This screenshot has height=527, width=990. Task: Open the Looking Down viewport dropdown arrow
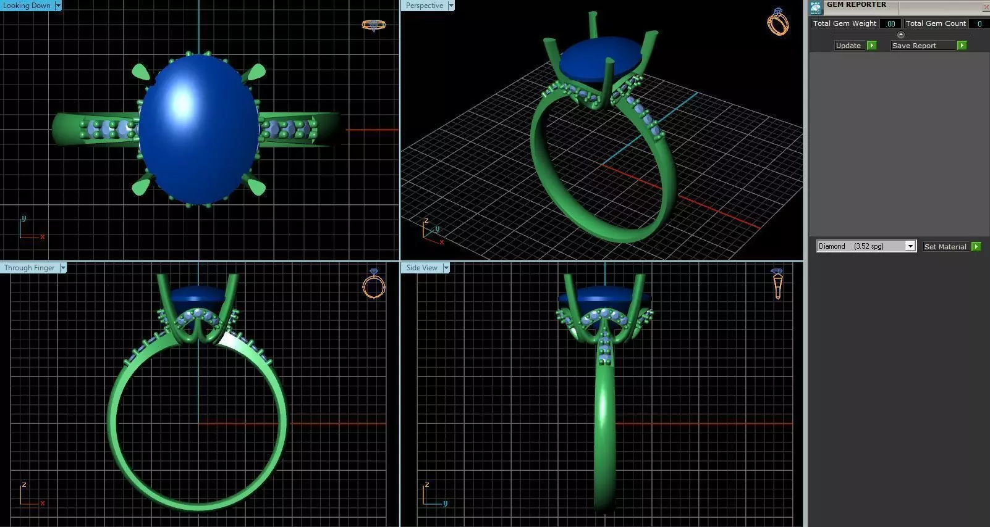[x=58, y=6]
